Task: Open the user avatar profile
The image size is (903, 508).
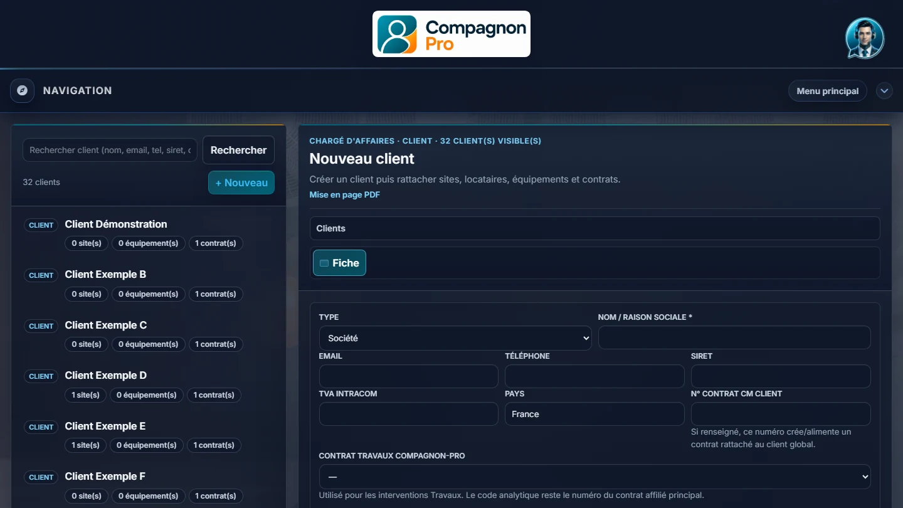Action: (865, 38)
